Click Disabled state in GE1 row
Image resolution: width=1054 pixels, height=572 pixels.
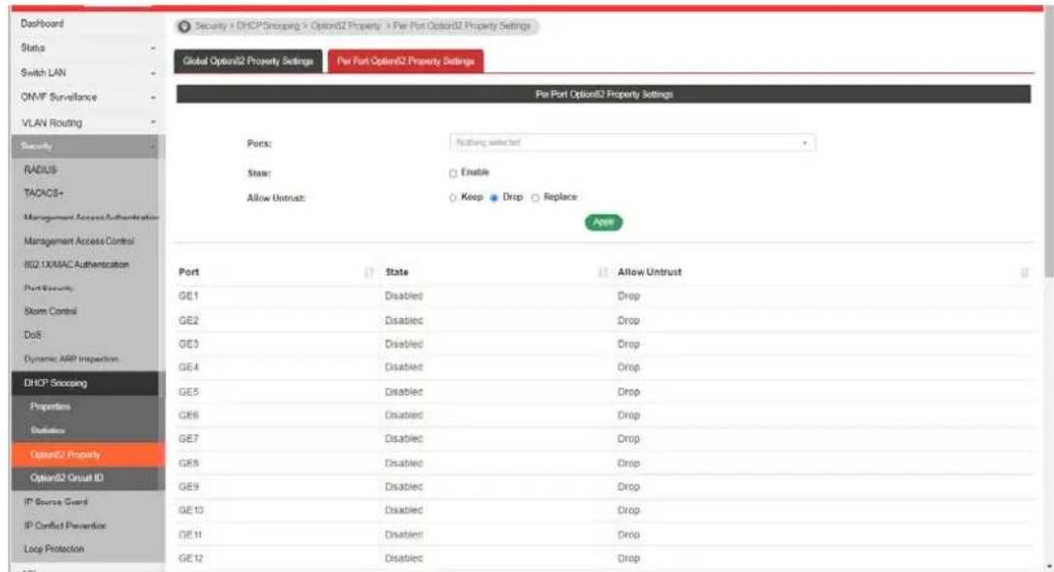point(404,297)
